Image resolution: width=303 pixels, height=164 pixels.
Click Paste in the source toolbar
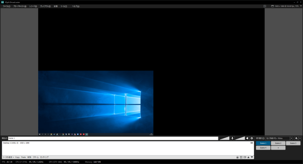[x=23, y=157]
